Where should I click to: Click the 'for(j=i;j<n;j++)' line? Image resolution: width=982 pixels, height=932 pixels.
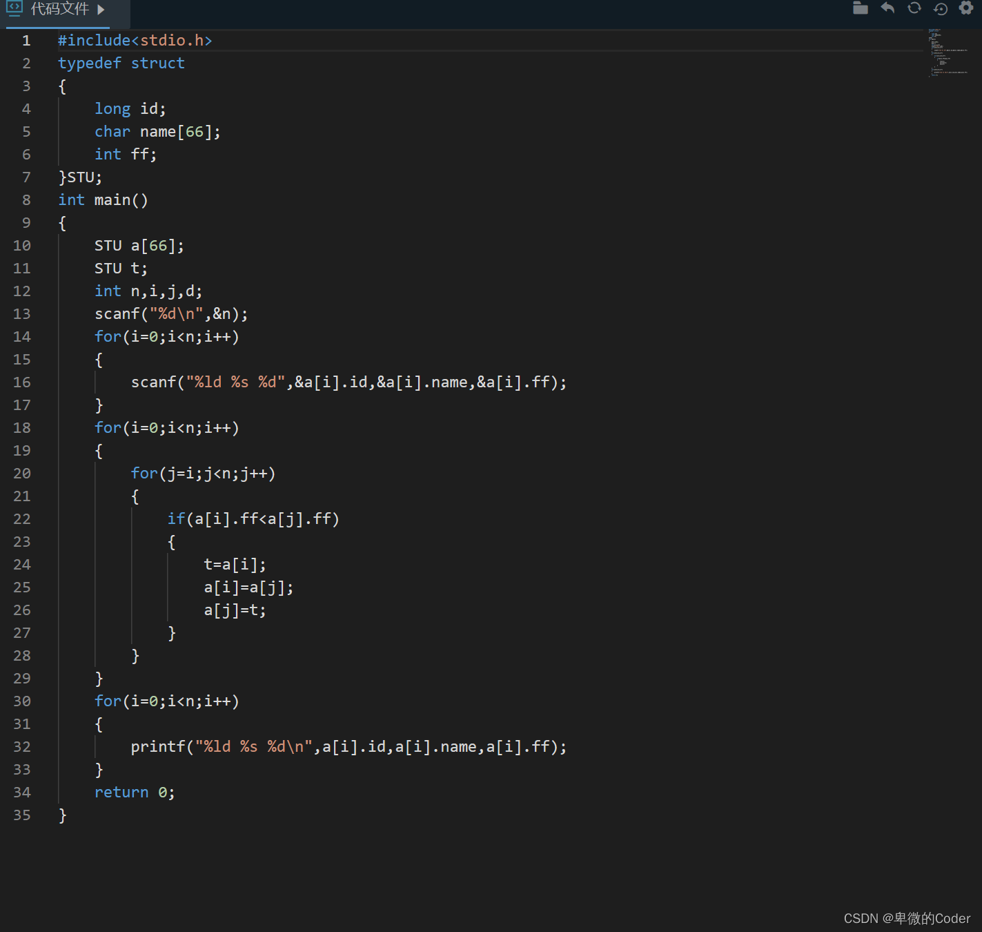coord(204,474)
